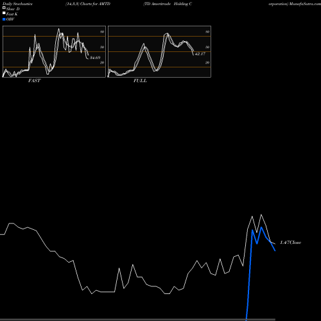Click the white close line's highest peak
The width and height of the screenshot is (321, 321).
261,214
